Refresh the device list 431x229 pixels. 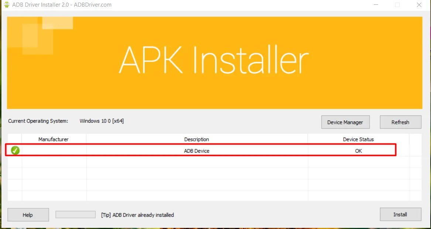pos(400,122)
